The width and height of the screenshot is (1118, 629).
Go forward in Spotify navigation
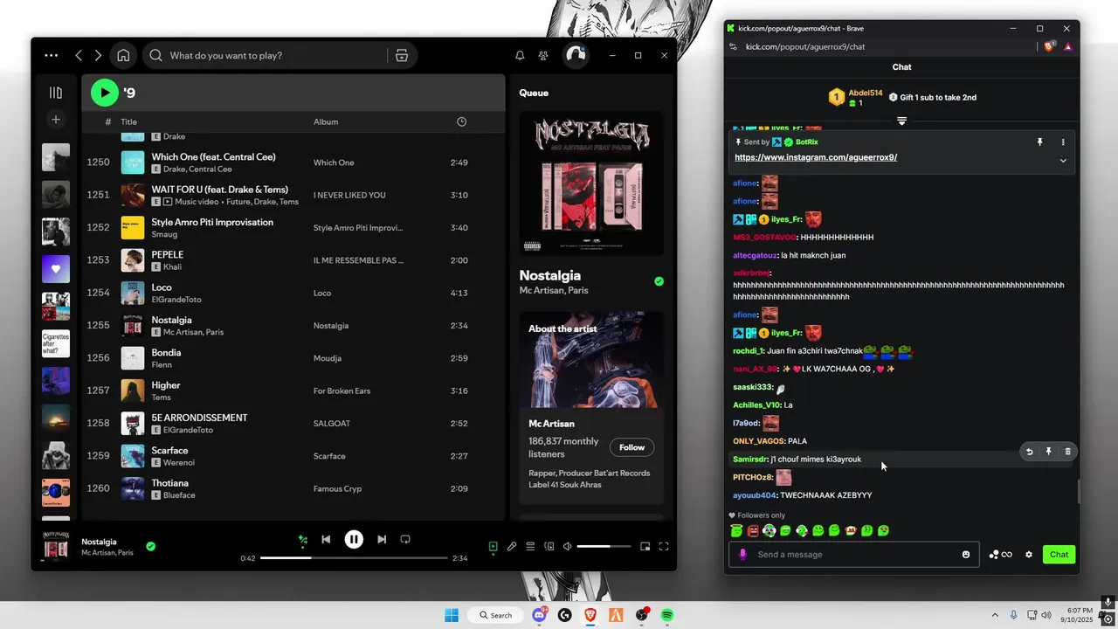98,55
